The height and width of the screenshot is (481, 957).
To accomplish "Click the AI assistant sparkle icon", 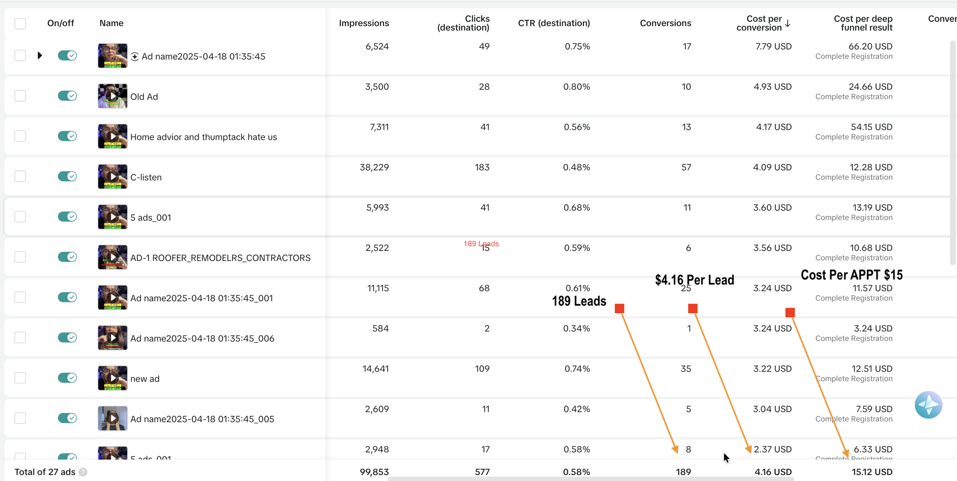I will [x=929, y=404].
